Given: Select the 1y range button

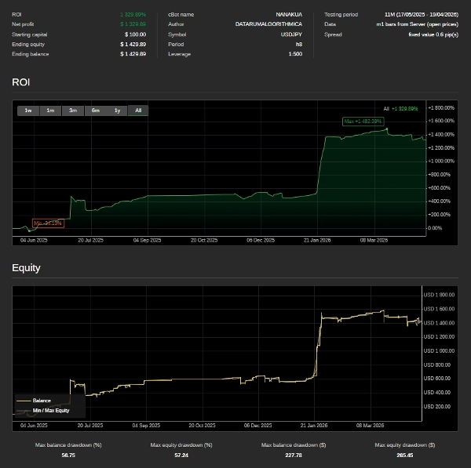Looking at the screenshot, I should 117,111.
